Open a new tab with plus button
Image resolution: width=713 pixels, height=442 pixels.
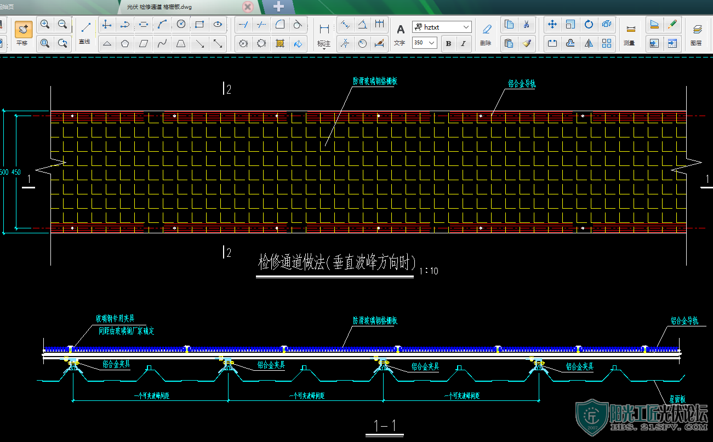pyautogui.click(x=278, y=7)
